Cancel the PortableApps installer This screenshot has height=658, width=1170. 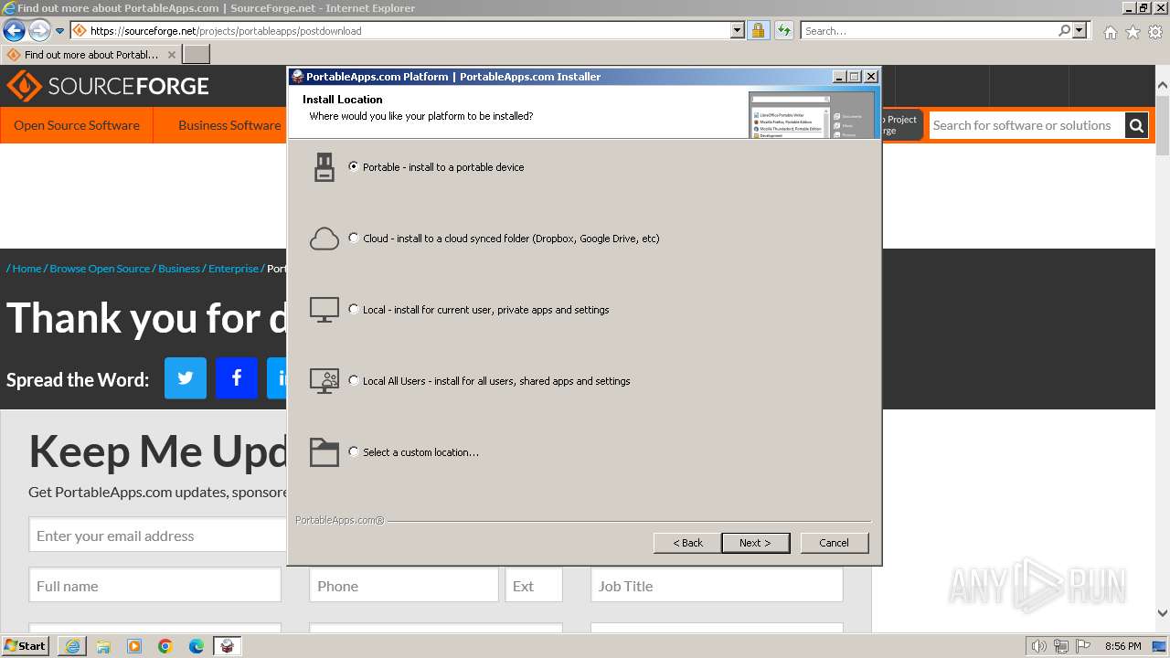tap(835, 543)
